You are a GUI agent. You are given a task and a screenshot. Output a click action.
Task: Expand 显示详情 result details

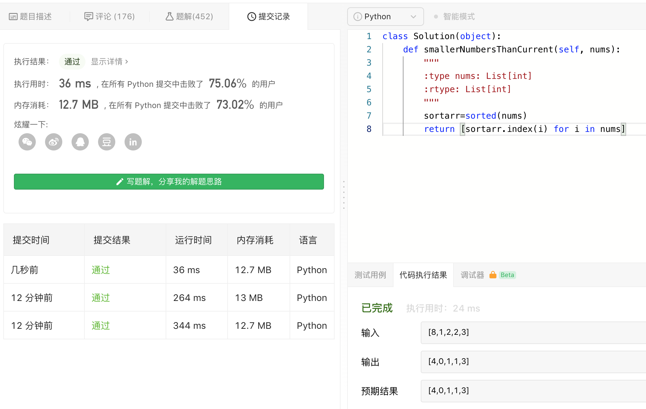[109, 62]
